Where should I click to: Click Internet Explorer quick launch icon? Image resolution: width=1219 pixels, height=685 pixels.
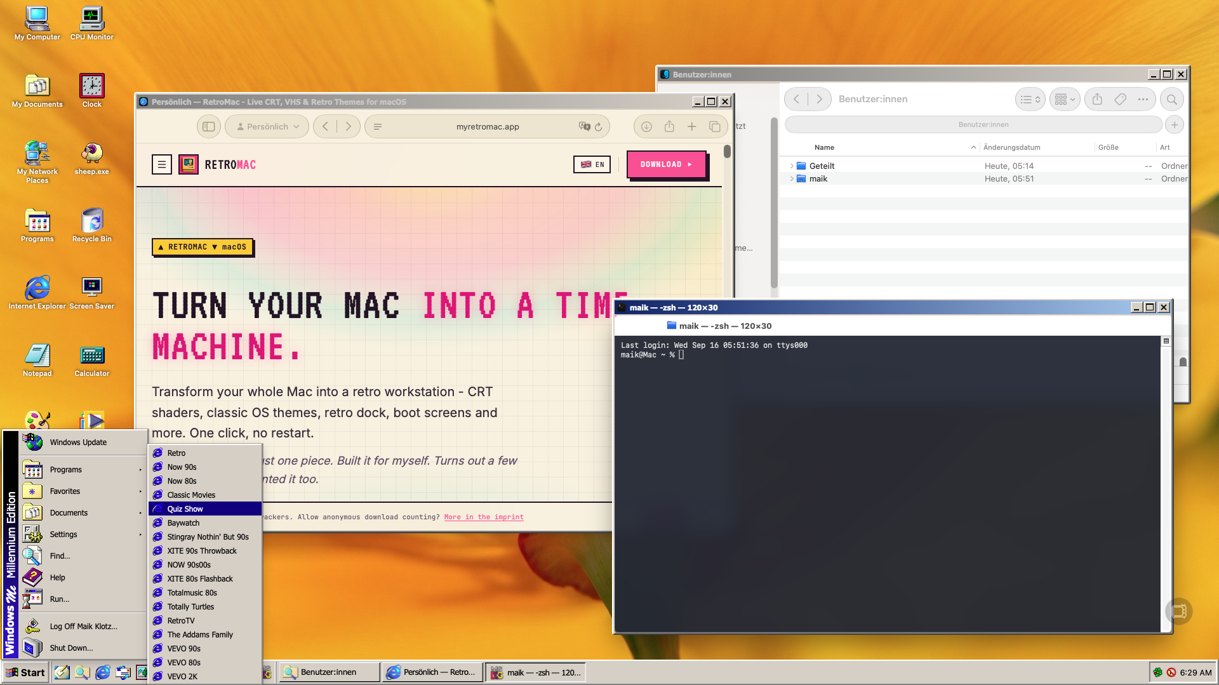point(102,672)
